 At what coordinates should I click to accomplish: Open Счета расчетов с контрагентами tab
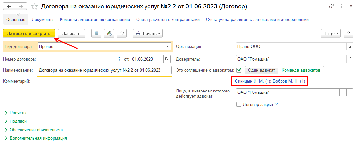(168, 20)
